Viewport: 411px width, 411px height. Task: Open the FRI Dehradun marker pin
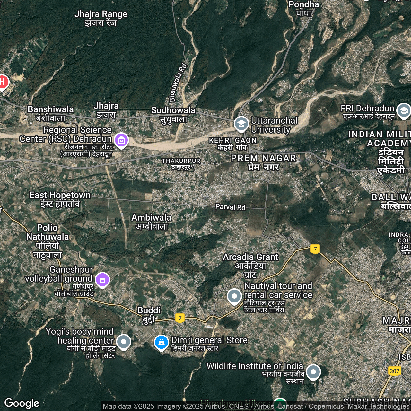click(x=403, y=110)
